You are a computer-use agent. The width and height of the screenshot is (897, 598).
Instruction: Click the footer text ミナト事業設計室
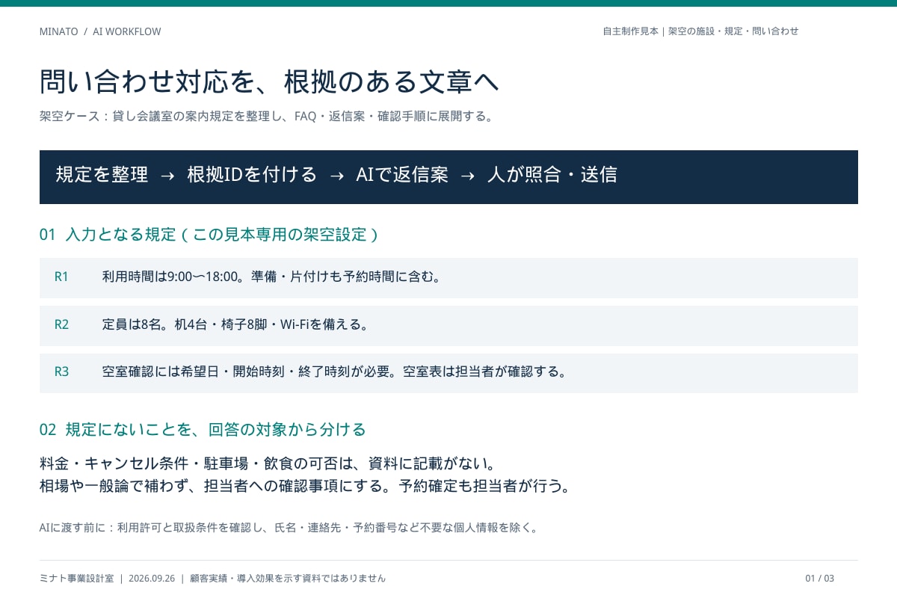[77, 579]
